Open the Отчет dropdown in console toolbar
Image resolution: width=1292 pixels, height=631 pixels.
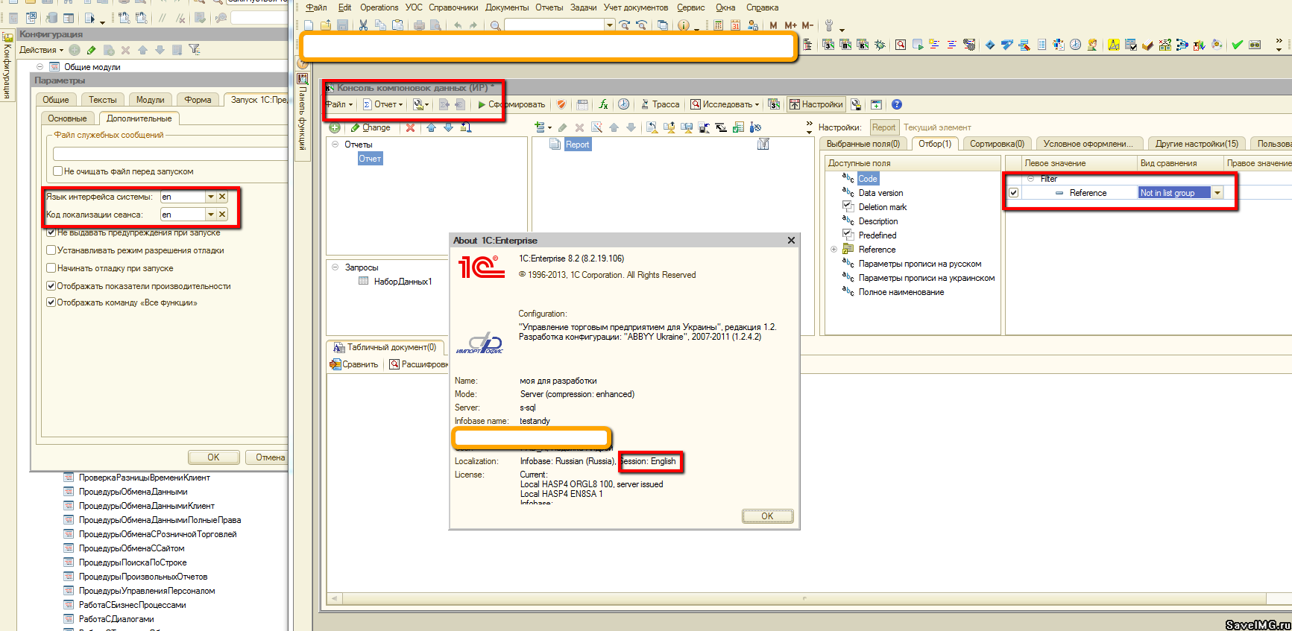point(383,104)
